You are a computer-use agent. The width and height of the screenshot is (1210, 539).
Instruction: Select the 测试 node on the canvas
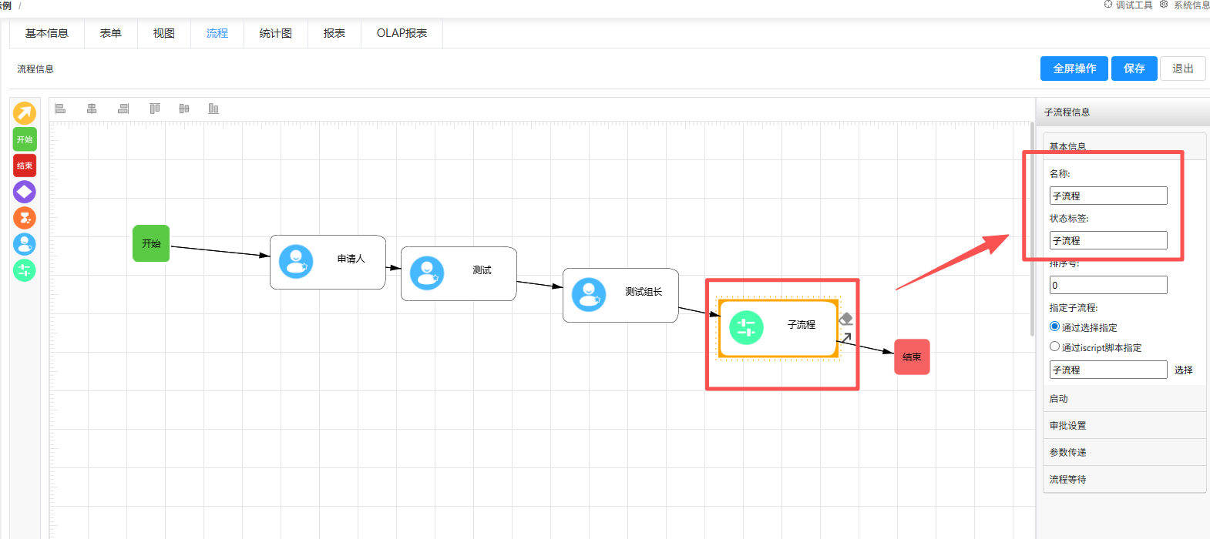pos(459,273)
